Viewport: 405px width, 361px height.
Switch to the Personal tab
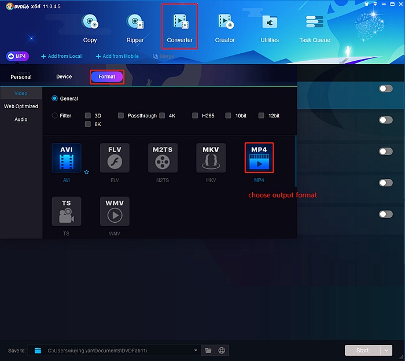[x=21, y=77]
